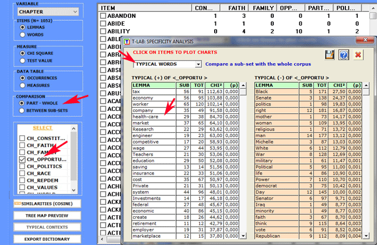Image resolution: width=377 pixels, height=245 pixels.
Task: Click down arrow of TYPICAL (+) table scrollbar
Action: pos(243,236)
